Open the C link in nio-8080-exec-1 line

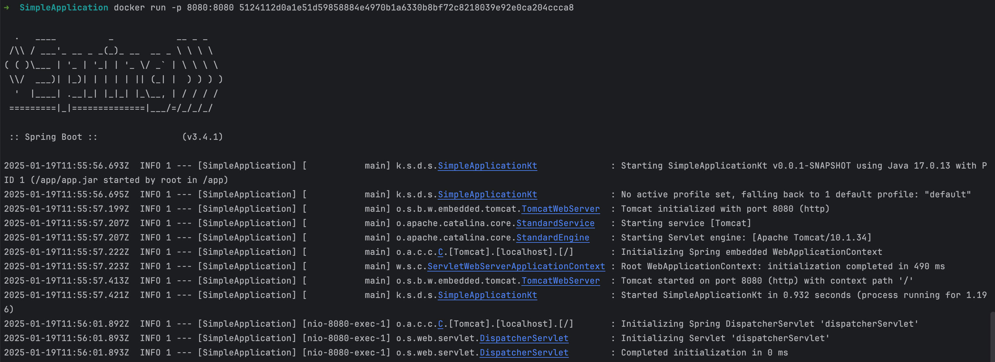point(440,324)
